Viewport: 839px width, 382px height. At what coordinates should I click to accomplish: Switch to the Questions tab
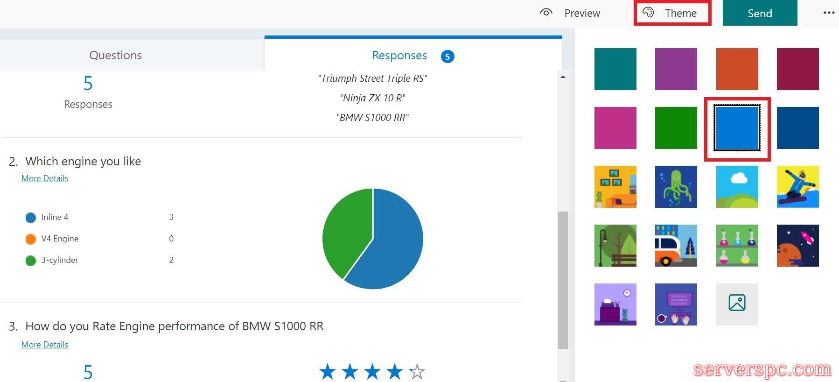115,55
